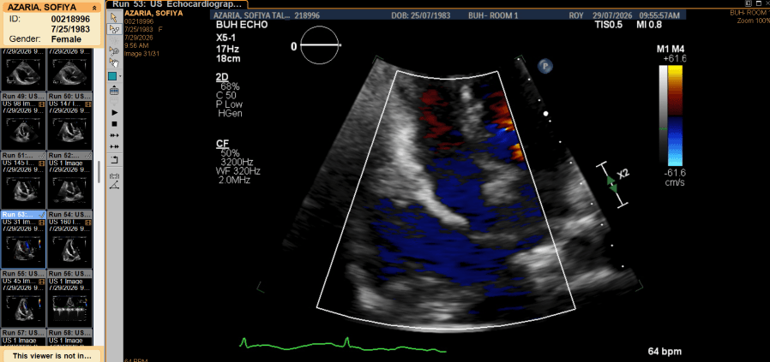Toggle the checkmark on Run 52 header
The image size is (770, 362).
click(89, 155)
